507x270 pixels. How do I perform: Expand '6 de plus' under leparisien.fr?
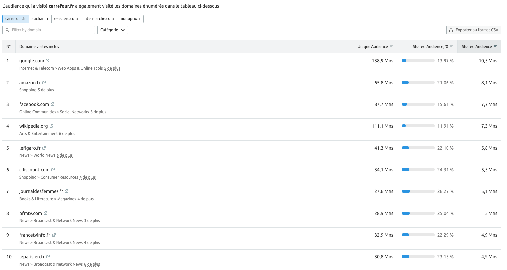pyautogui.click(x=92, y=264)
